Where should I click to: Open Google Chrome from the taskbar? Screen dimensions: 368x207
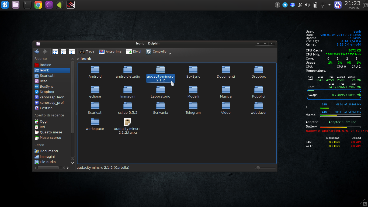click(38, 5)
